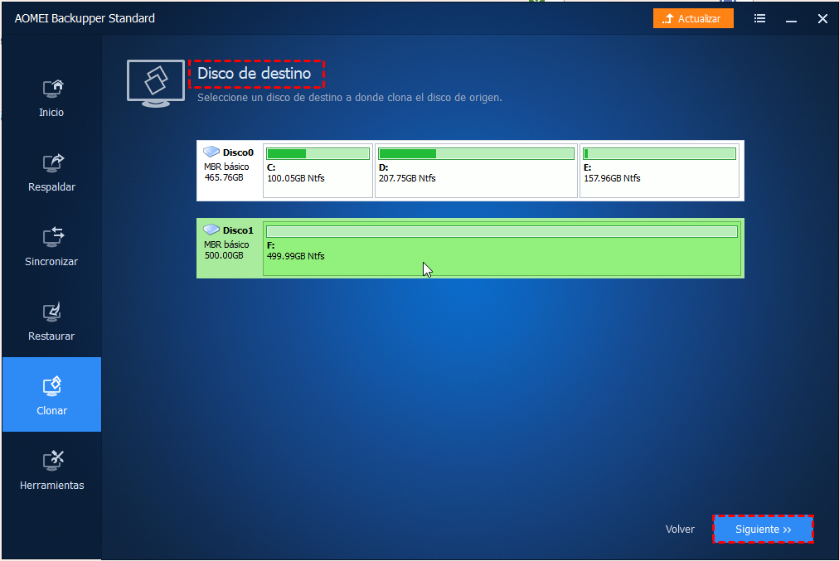Open the Inicio home section icon
The width and height of the screenshot is (839, 561).
(52, 89)
